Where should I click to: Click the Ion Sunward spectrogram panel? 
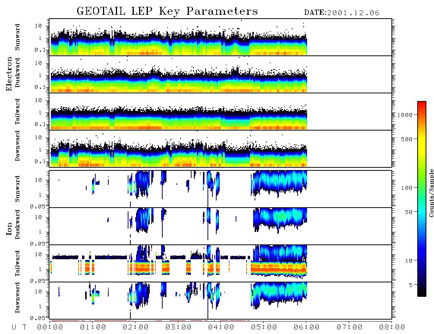click(220, 189)
